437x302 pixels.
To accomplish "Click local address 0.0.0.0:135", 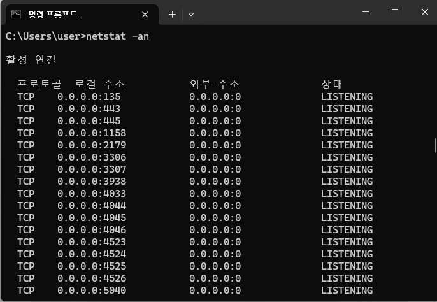I will click(x=89, y=97).
